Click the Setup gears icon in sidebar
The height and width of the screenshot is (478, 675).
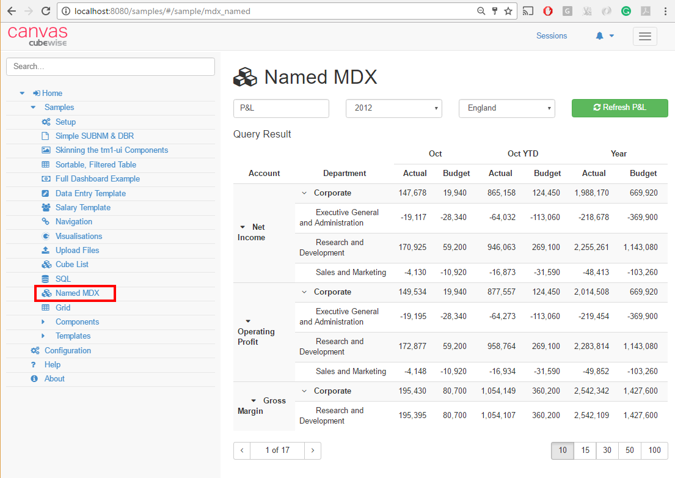tap(46, 122)
